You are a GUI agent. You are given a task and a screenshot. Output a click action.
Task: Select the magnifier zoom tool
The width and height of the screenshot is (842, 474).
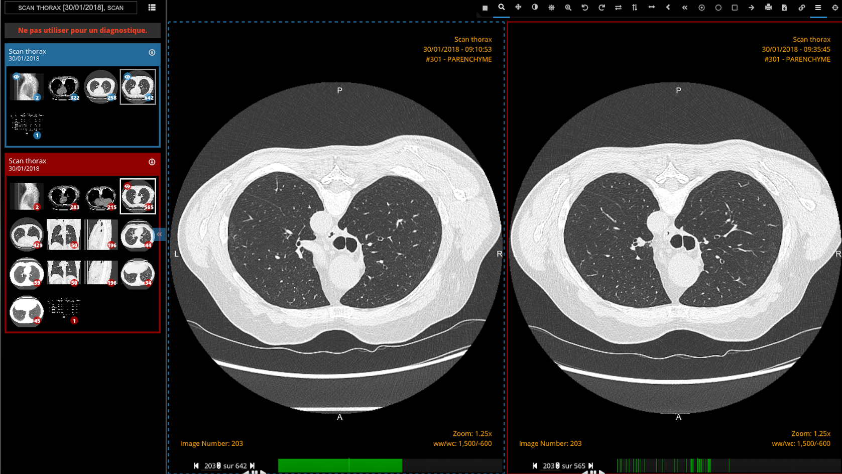coord(501,8)
